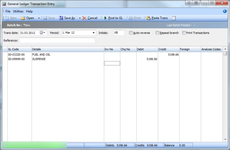Click the red Cancel cross icon
Image resolution: width=230 pixels, height=150 pixels.
tap(84, 18)
